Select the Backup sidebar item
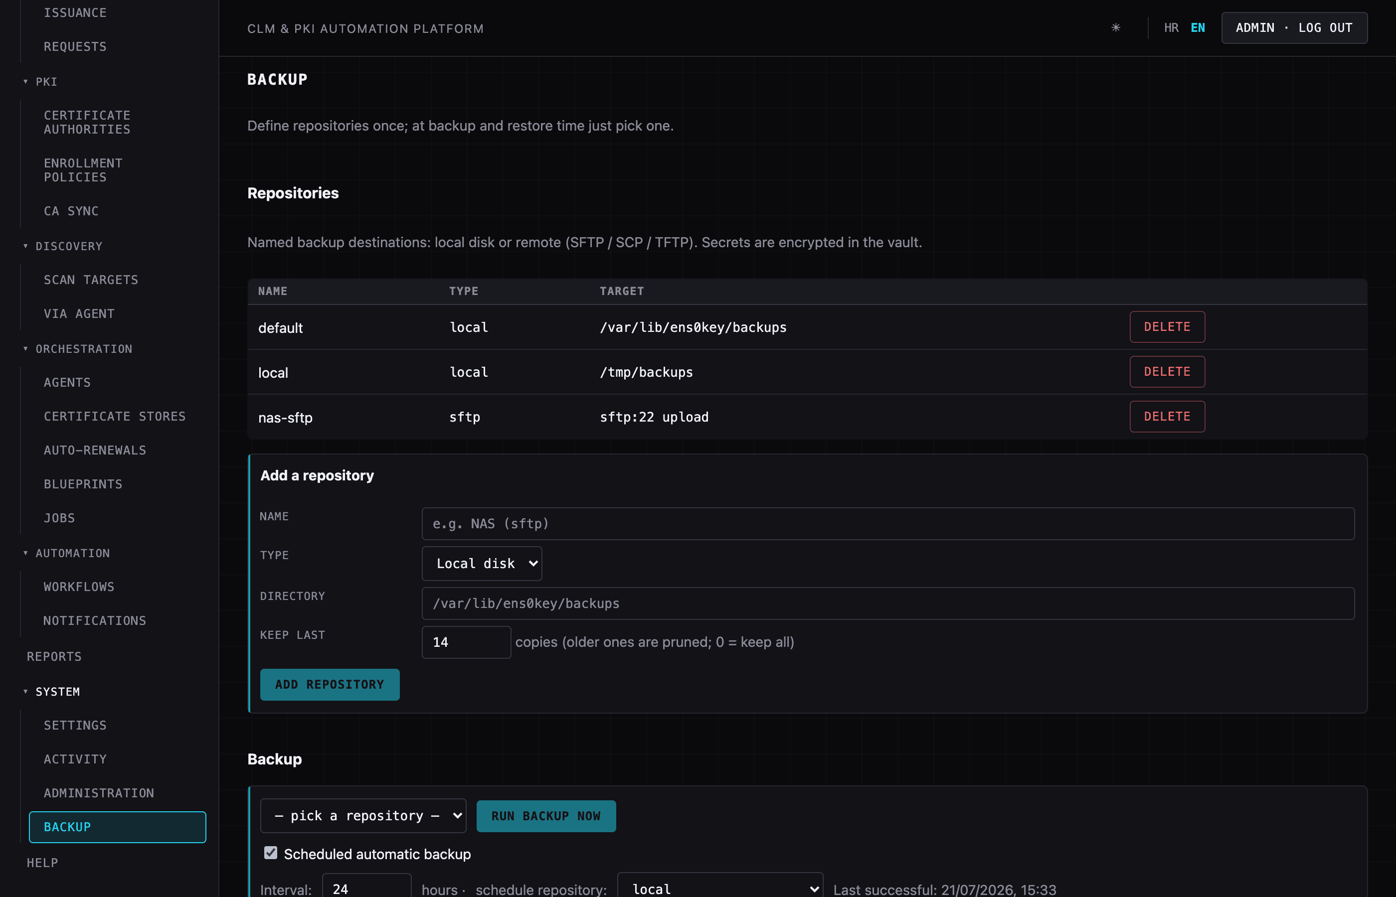Viewport: 1396px width, 897px height. pos(117,827)
